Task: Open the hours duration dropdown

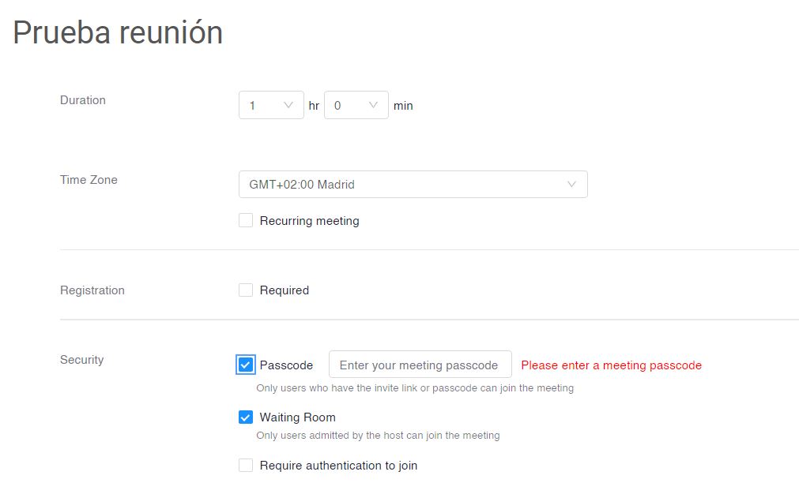Action: click(x=270, y=105)
